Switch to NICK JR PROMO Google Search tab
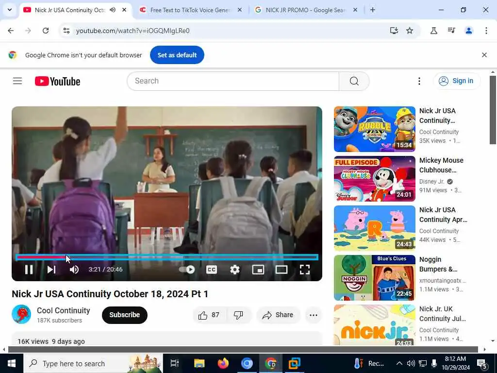Image resolution: width=497 pixels, height=373 pixels. pos(306,10)
